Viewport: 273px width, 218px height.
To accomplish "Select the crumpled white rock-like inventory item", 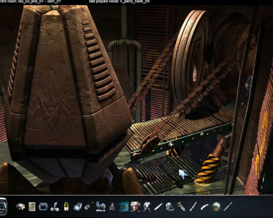I will (x=20, y=207).
